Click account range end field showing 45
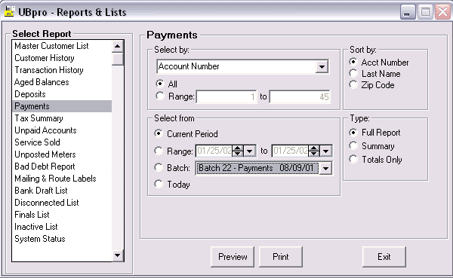Screen dimensions: 453x278 [300, 96]
